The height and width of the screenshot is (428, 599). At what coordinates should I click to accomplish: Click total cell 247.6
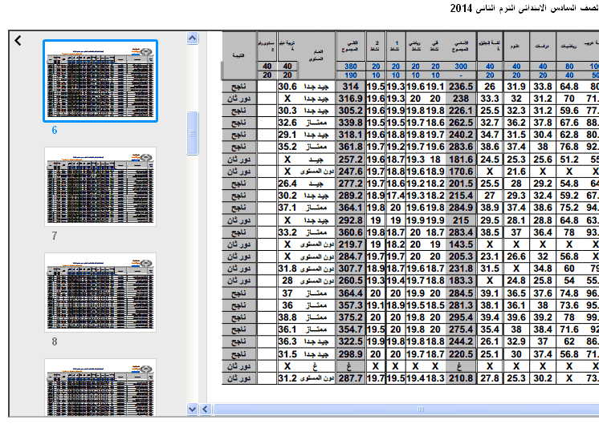pos(351,172)
